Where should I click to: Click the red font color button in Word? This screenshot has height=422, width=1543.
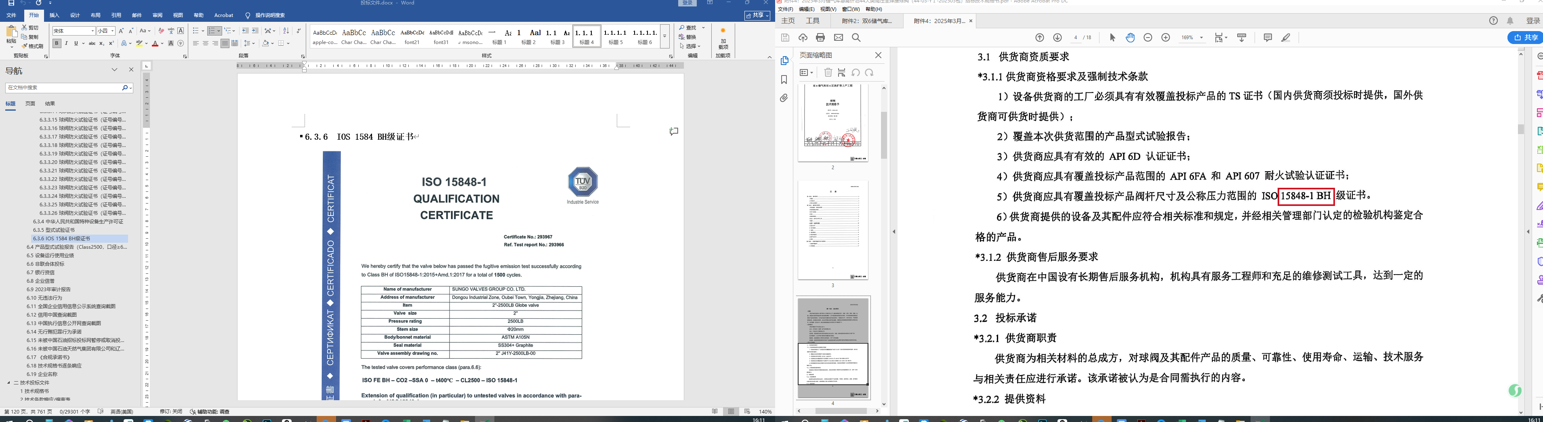click(x=155, y=43)
